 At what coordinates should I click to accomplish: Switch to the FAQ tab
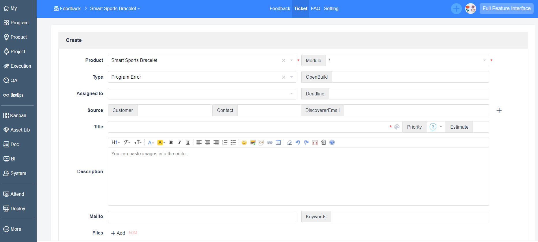click(316, 9)
